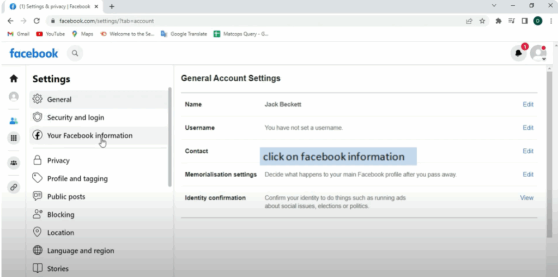Share this page icon in address bar
This screenshot has width=558, height=277.
click(x=469, y=21)
